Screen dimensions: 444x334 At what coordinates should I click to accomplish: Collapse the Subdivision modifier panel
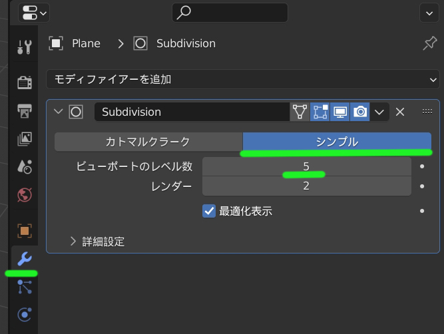click(x=58, y=112)
